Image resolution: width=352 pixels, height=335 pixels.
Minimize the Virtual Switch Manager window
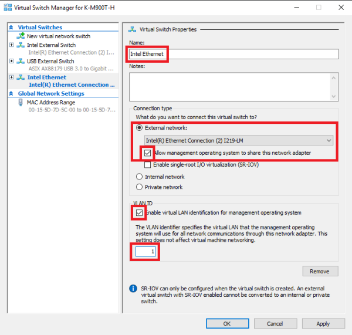(x=297, y=8)
